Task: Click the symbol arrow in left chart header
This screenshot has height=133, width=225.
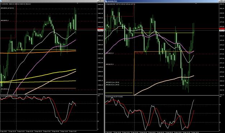Action: pos(1,4)
